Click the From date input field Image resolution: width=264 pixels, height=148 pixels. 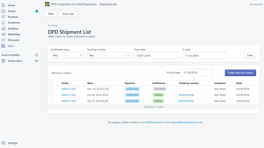pos(157,56)
